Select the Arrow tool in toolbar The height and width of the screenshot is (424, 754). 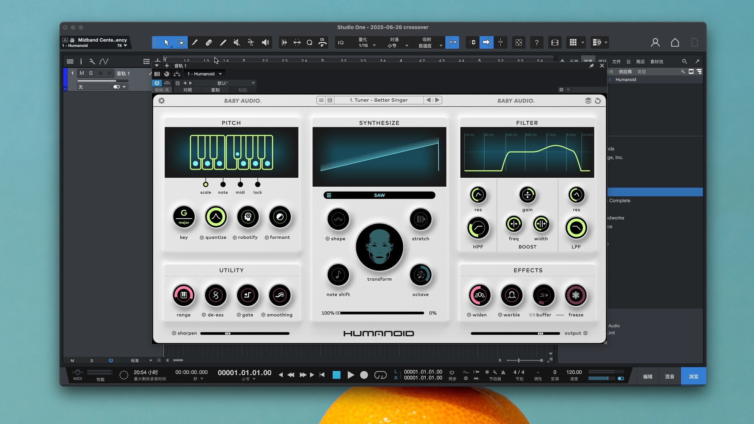click(167, 42)
